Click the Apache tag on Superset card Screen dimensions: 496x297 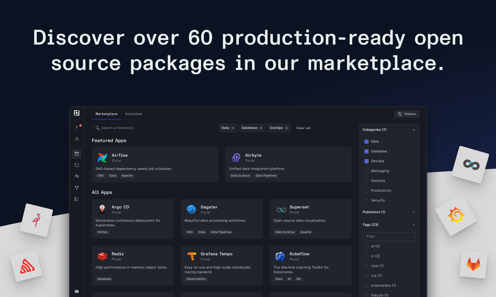click(306, 232)
